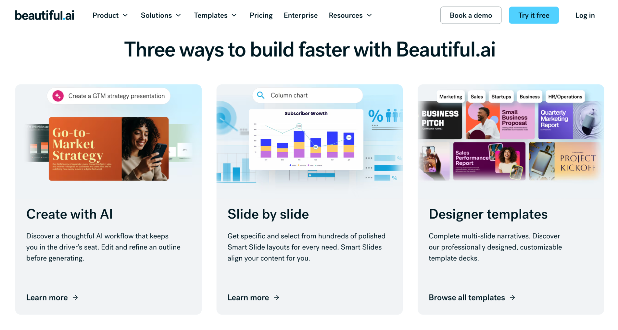Open the Business Pitch template thumbnail

pos(440,120)
